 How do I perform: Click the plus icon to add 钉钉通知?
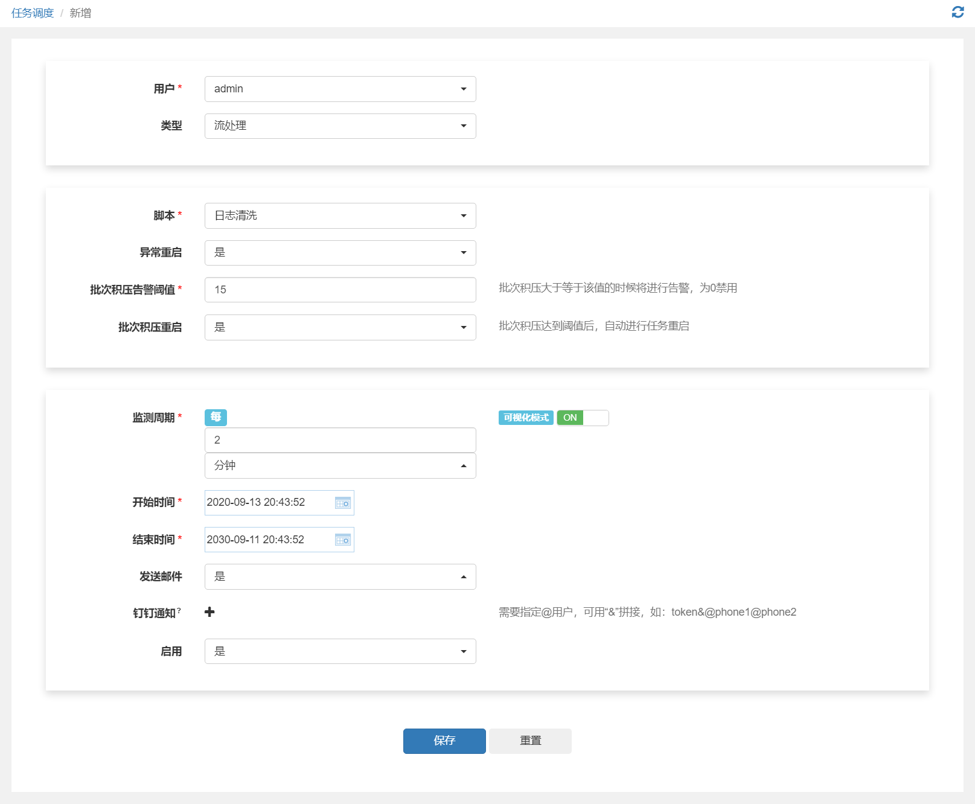click(x=209, y=612)
